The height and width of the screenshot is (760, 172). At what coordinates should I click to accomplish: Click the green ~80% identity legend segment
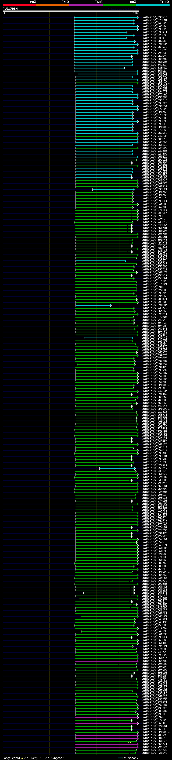pos(119,5)
